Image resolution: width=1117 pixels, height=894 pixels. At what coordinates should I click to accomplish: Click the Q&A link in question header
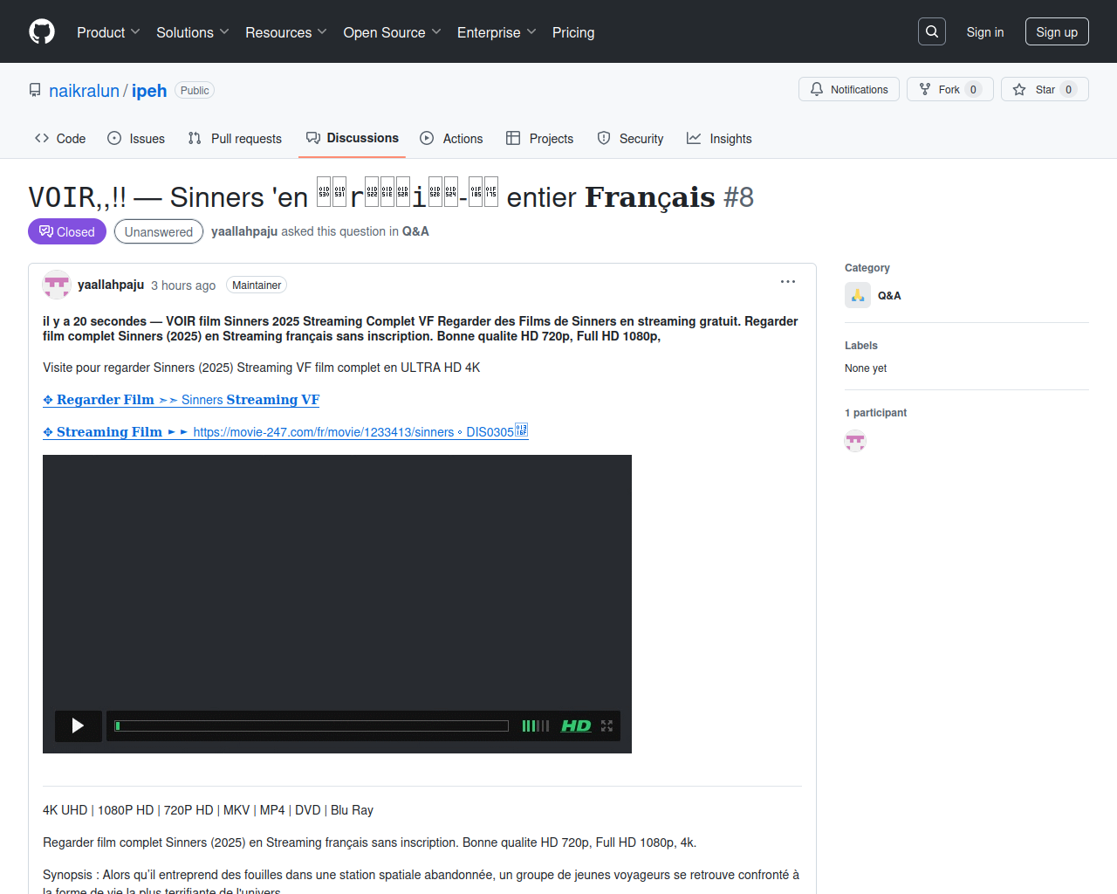[415, 231]
